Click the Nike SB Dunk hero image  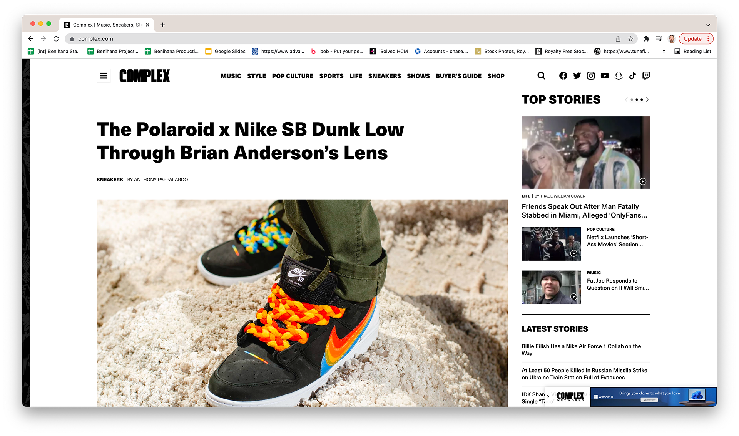(x=302, y=303)
